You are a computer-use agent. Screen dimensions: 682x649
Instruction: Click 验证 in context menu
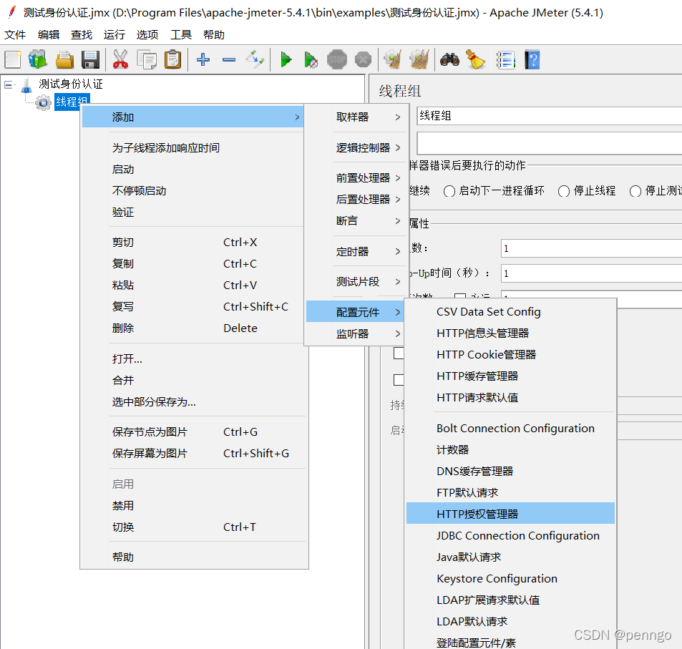pyautogui.click(x=193, y=213)
